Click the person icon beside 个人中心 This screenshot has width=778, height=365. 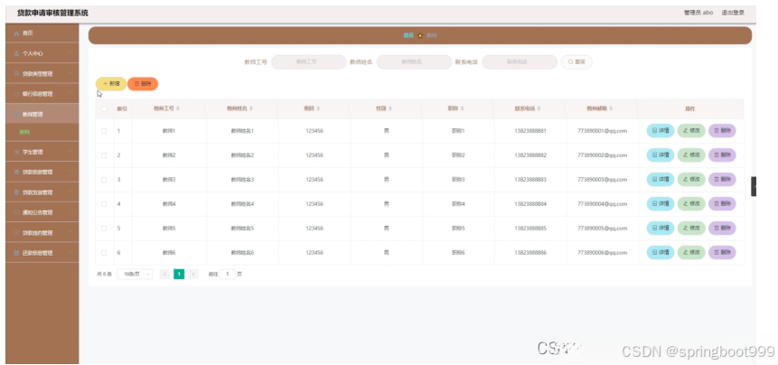click(16, 53)
